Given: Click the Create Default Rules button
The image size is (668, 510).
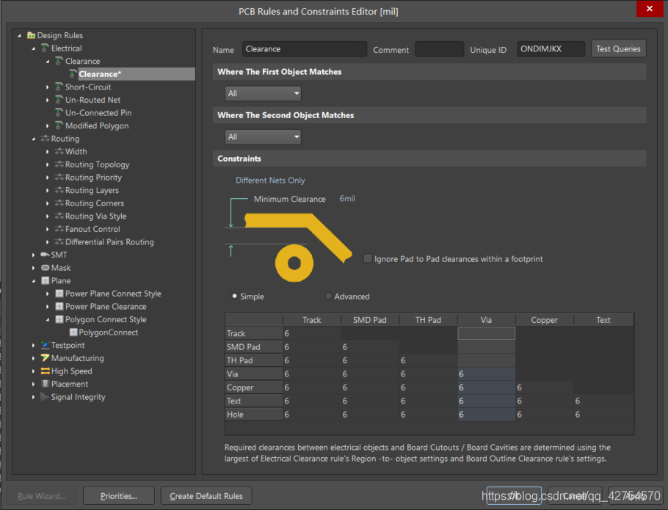Looking at the screenshot, I should pos(206,496).
